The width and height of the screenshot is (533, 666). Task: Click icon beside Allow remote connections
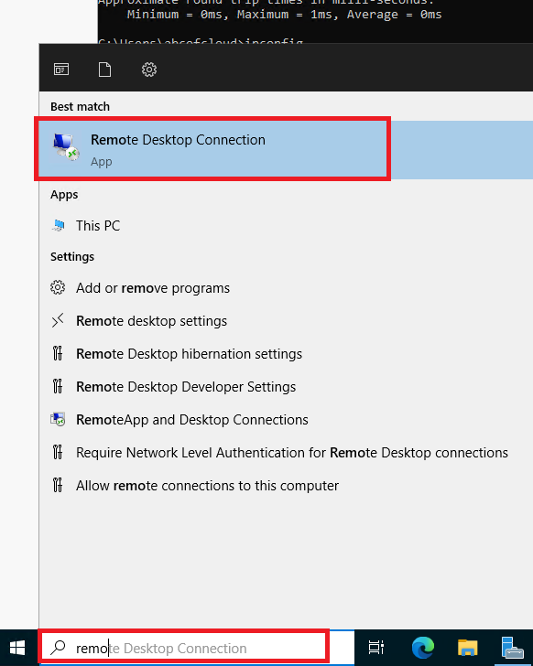tap(58, 485)
